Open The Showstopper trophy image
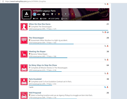 point(24,40)
